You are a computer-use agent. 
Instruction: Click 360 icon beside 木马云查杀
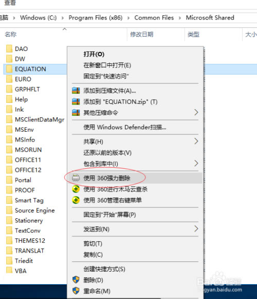click(76, 189)
